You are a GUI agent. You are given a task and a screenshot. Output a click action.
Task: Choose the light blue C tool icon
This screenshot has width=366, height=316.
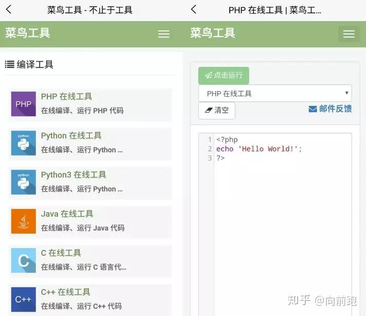[24, 260]
